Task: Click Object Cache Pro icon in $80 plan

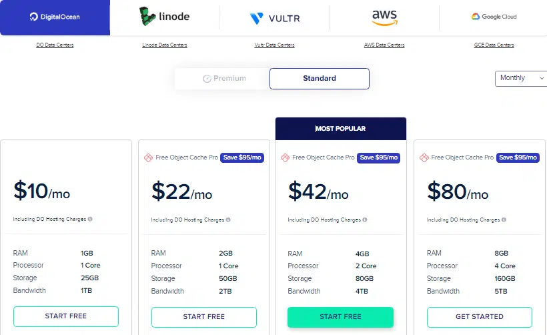Action: (424, 157)
